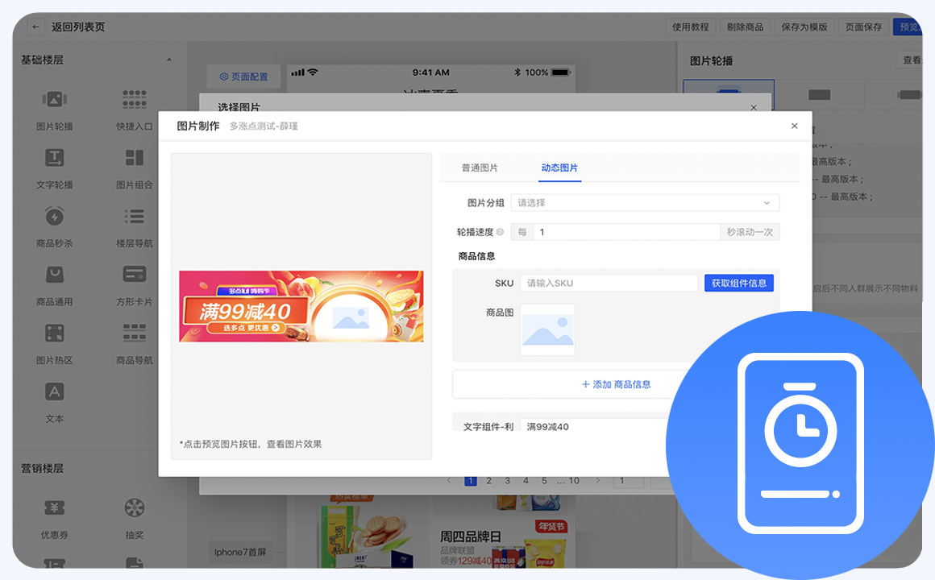Collapse the 基础楼层 section

tap(169, 60)
